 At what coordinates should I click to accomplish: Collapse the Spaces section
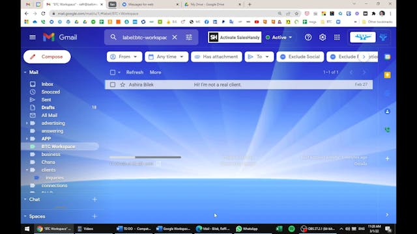25,216
